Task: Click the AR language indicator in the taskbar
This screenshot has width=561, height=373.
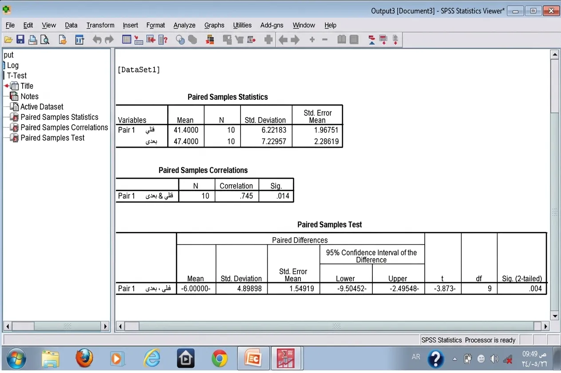Action: click(x=416, y=357)
